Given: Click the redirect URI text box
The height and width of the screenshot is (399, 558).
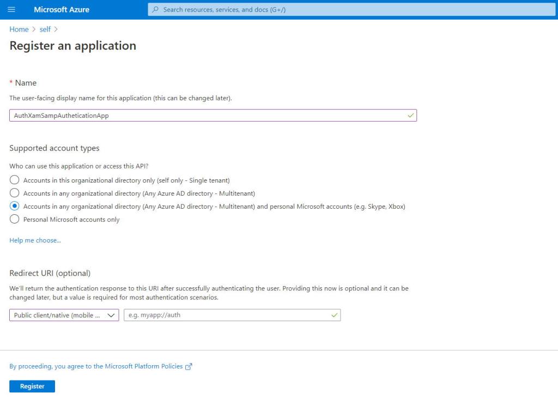Looking at the screenshot, I should 229,315.
